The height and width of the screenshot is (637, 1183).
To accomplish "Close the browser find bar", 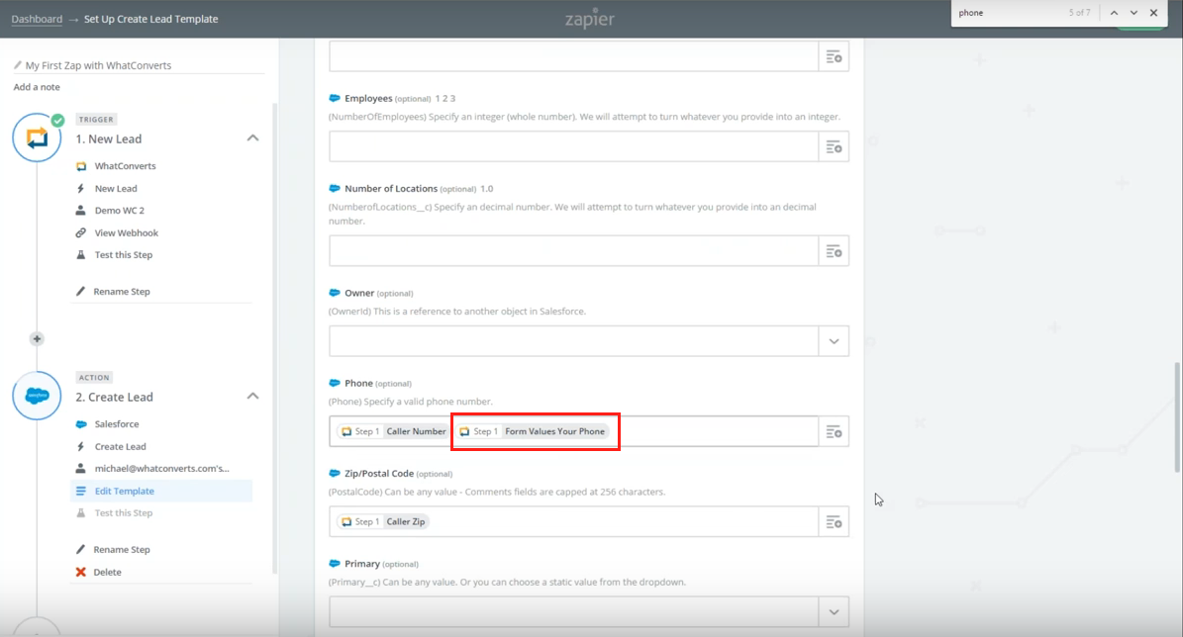I will 1153,13.
